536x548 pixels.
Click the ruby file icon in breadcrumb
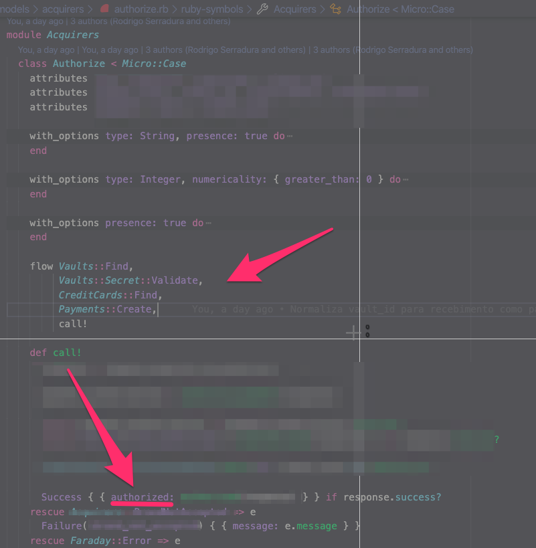(104, 9)
